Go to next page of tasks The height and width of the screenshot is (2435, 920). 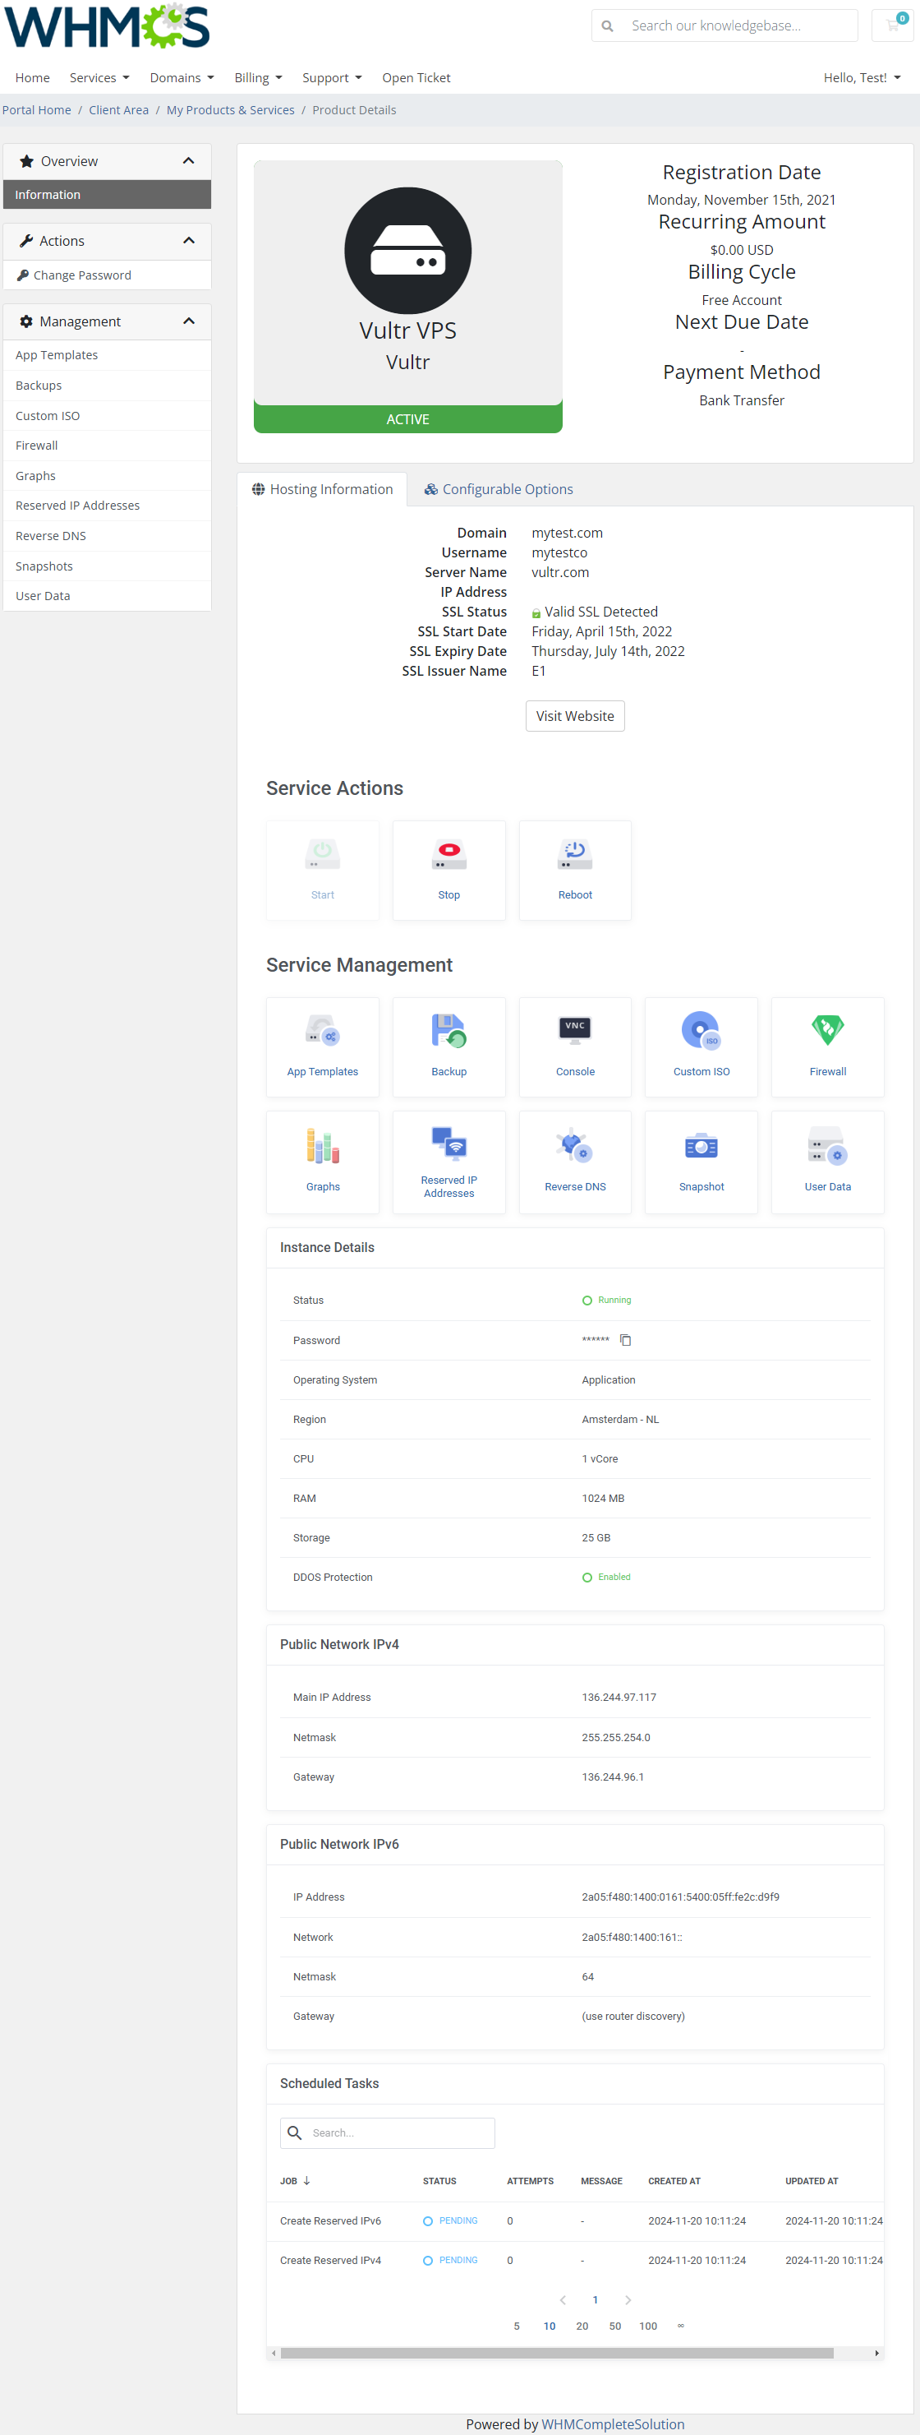(x=628, y=2300)
